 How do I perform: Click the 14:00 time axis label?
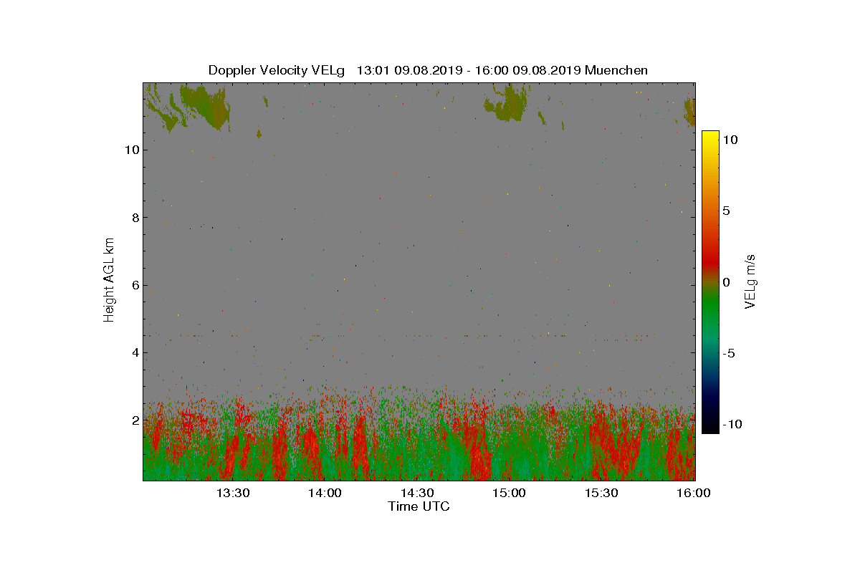325,493
